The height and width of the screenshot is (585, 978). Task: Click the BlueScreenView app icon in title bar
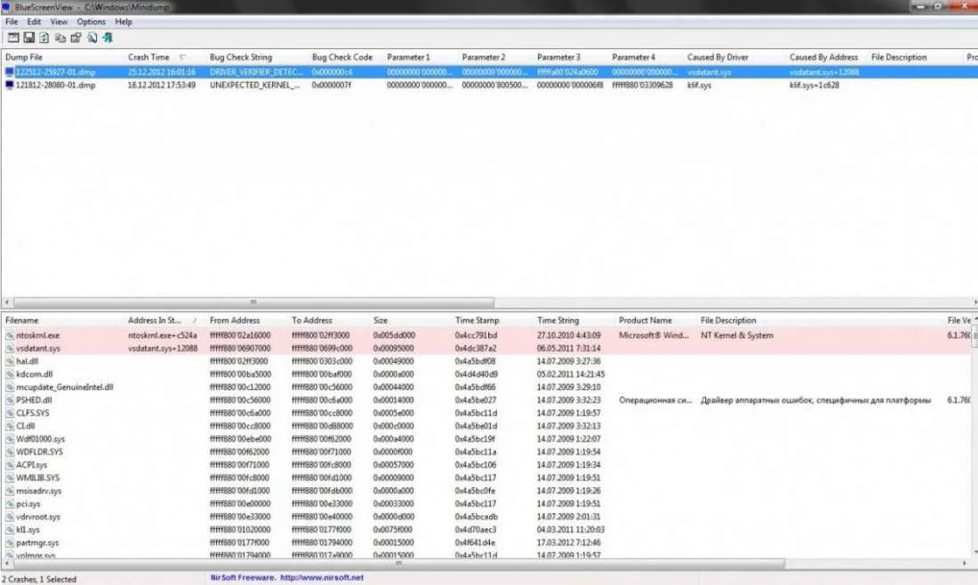tap(6, 7)
